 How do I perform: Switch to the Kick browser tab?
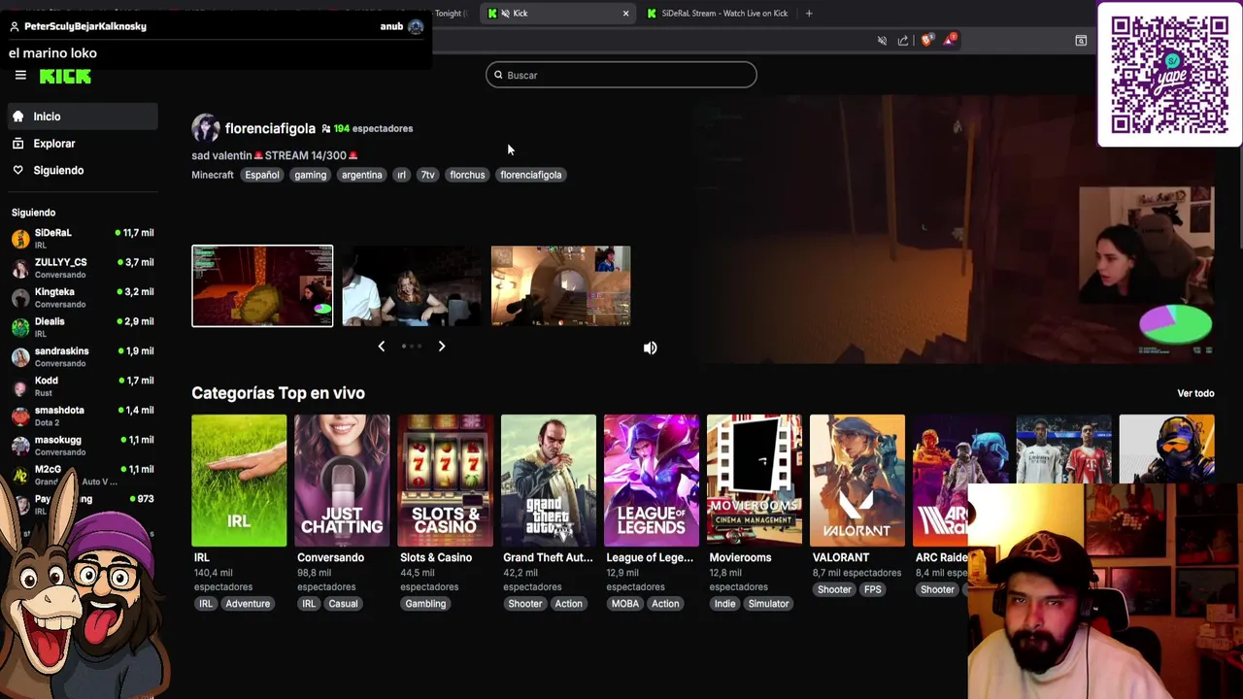[x=558, y=14]
